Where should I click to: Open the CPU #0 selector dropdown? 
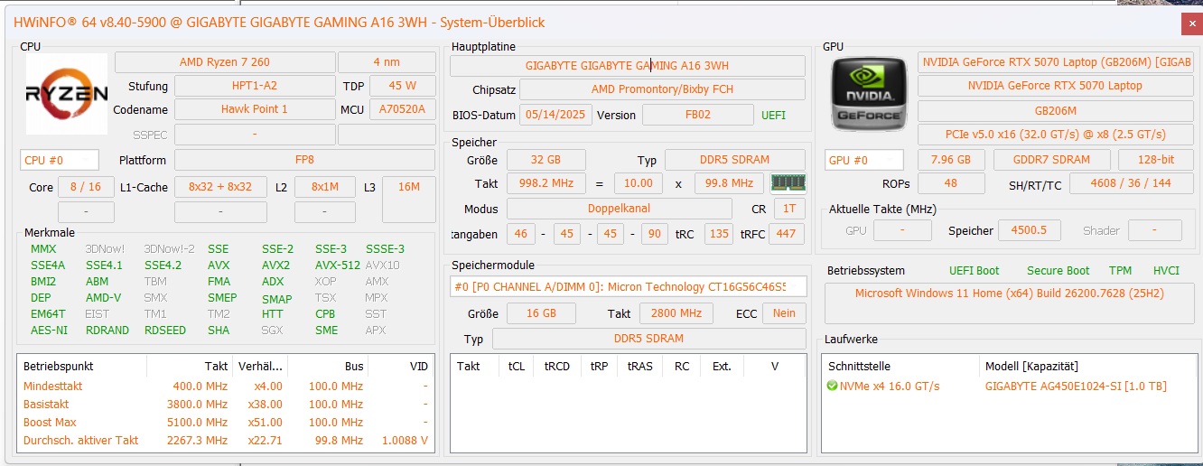click(59, 161)
